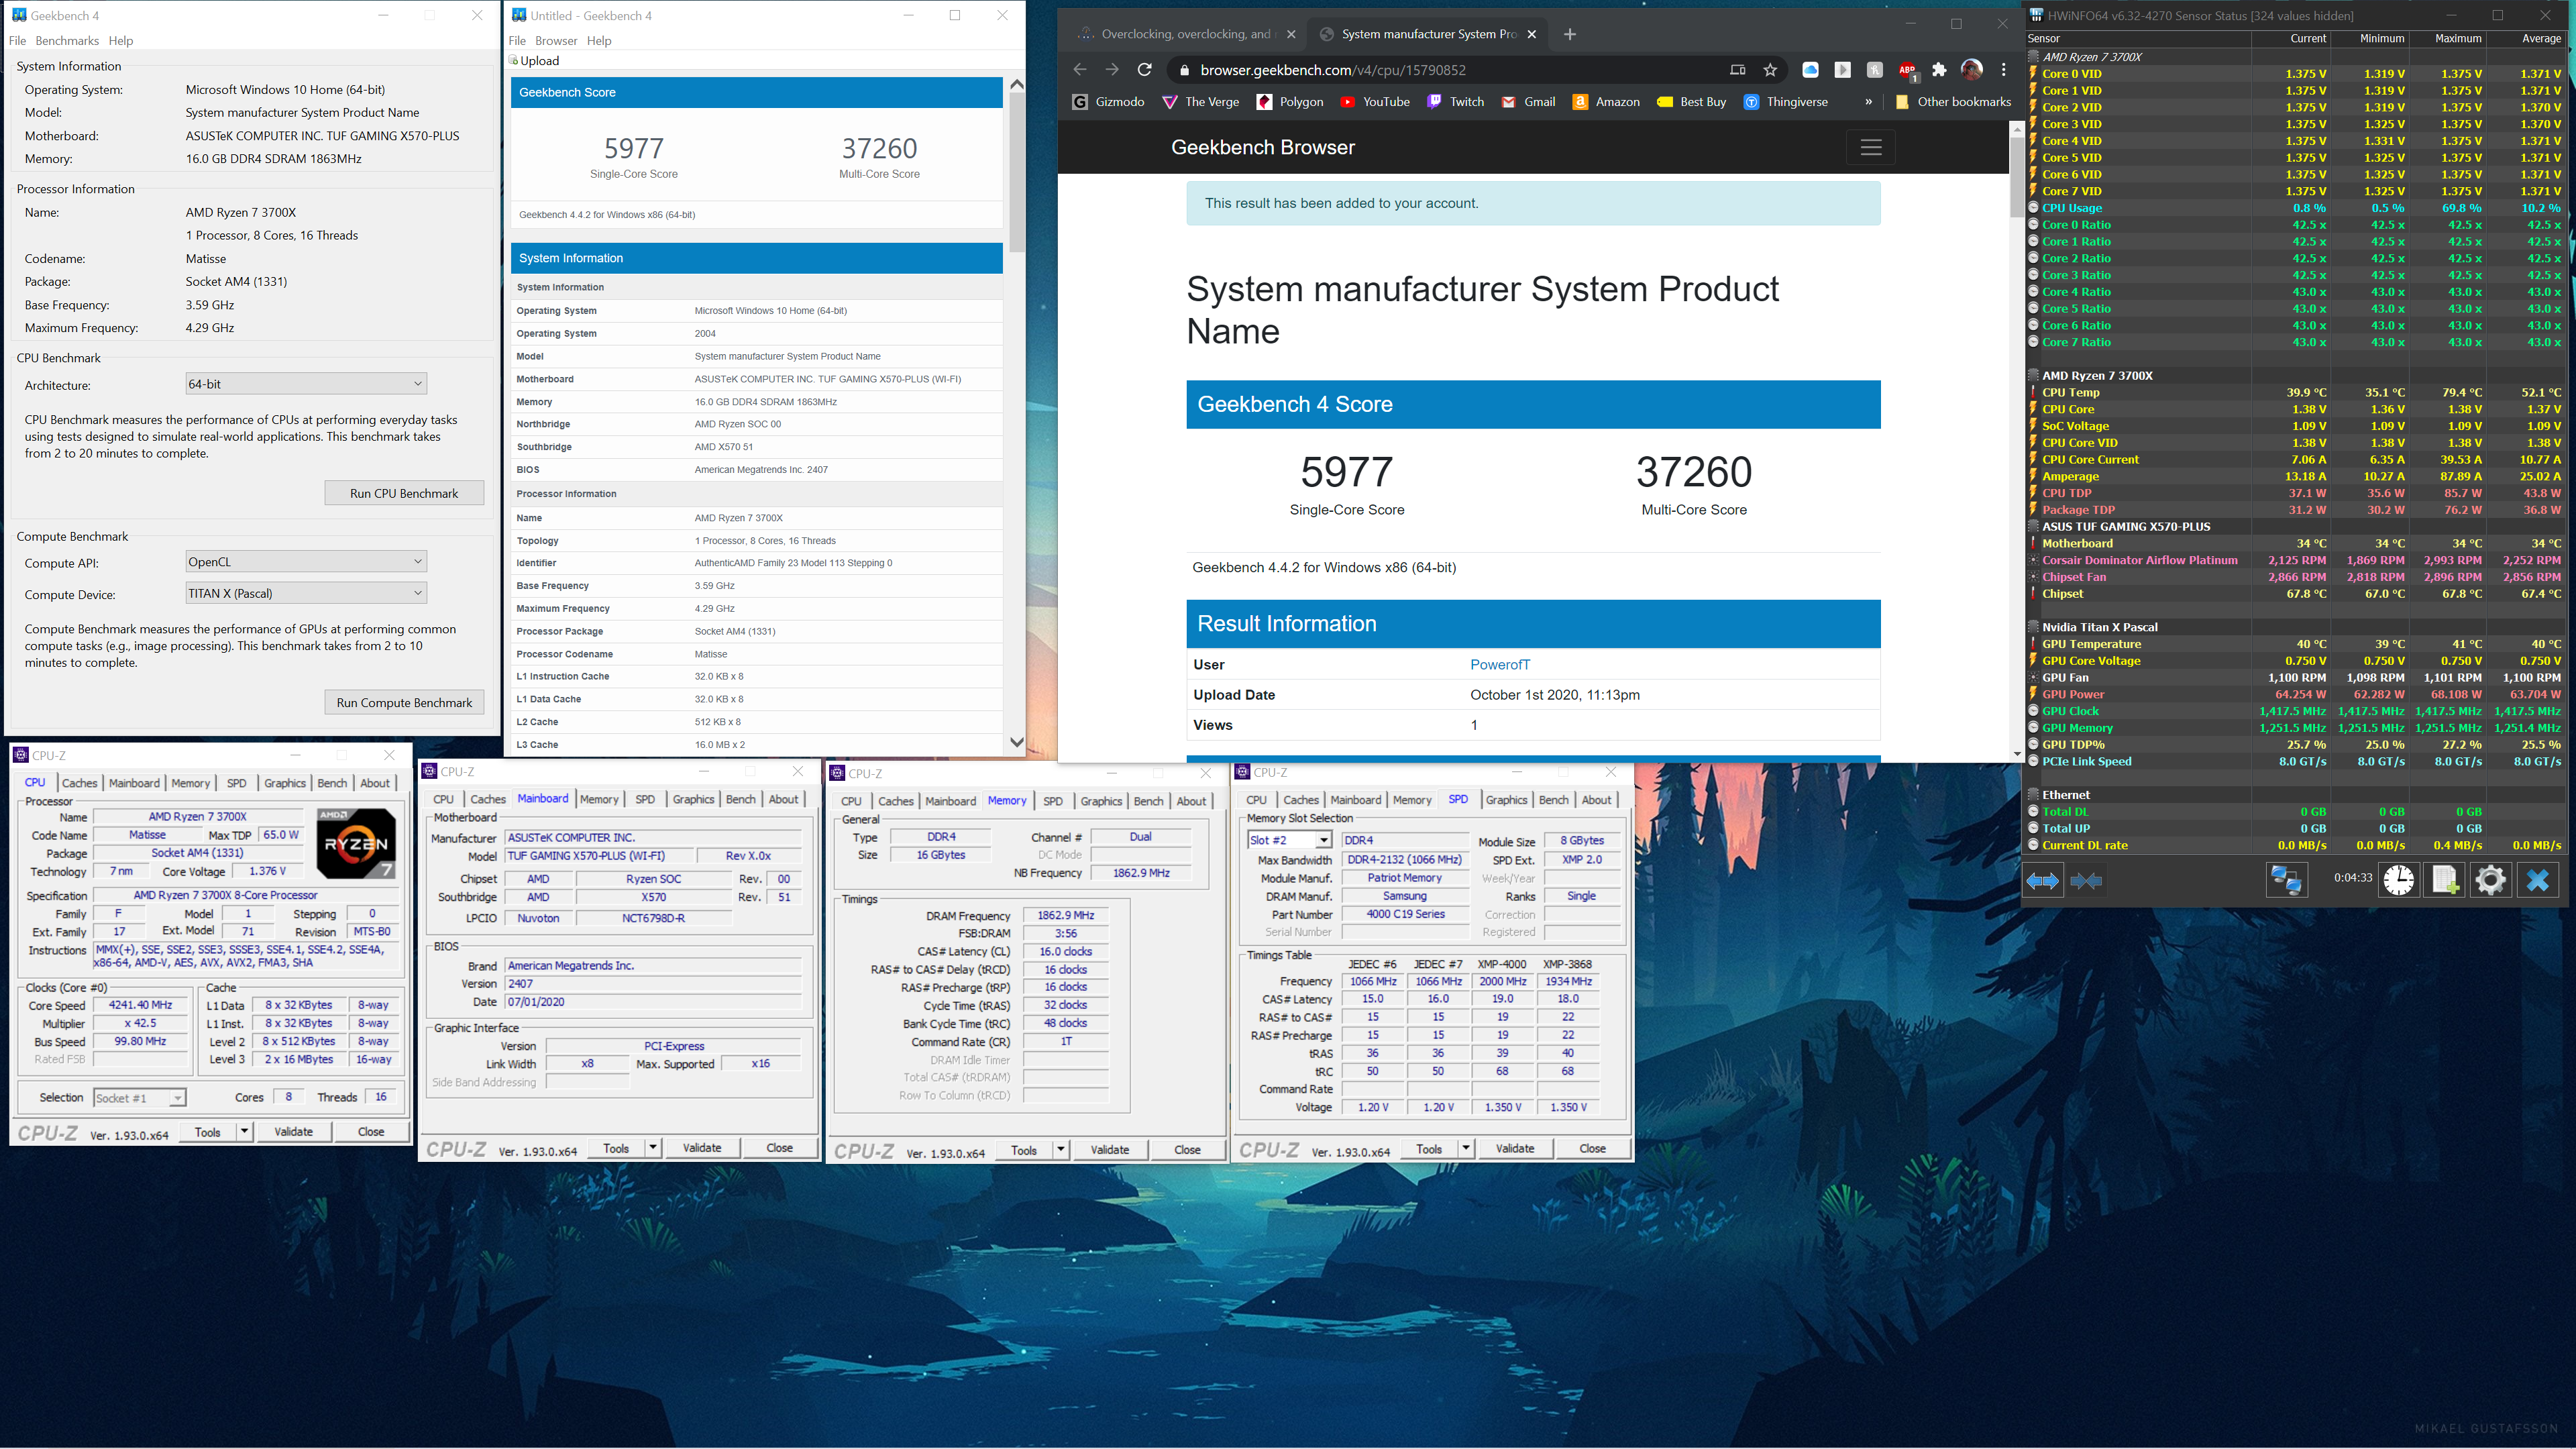Select the PCIe Link Speed sensor row
The height and width of the screenshot is (1449, 2576).
(2295, 761)
